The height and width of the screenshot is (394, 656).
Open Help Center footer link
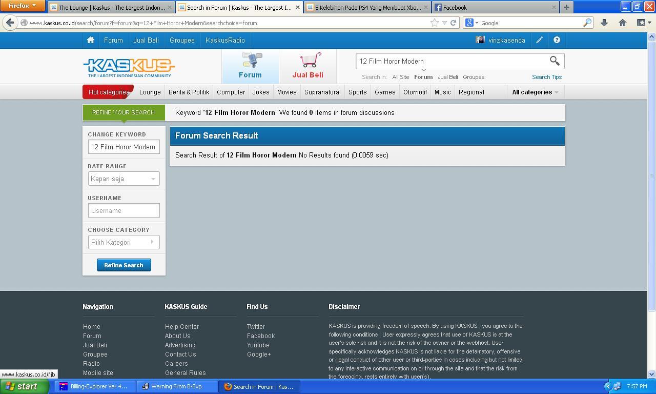tap(182, 327)
